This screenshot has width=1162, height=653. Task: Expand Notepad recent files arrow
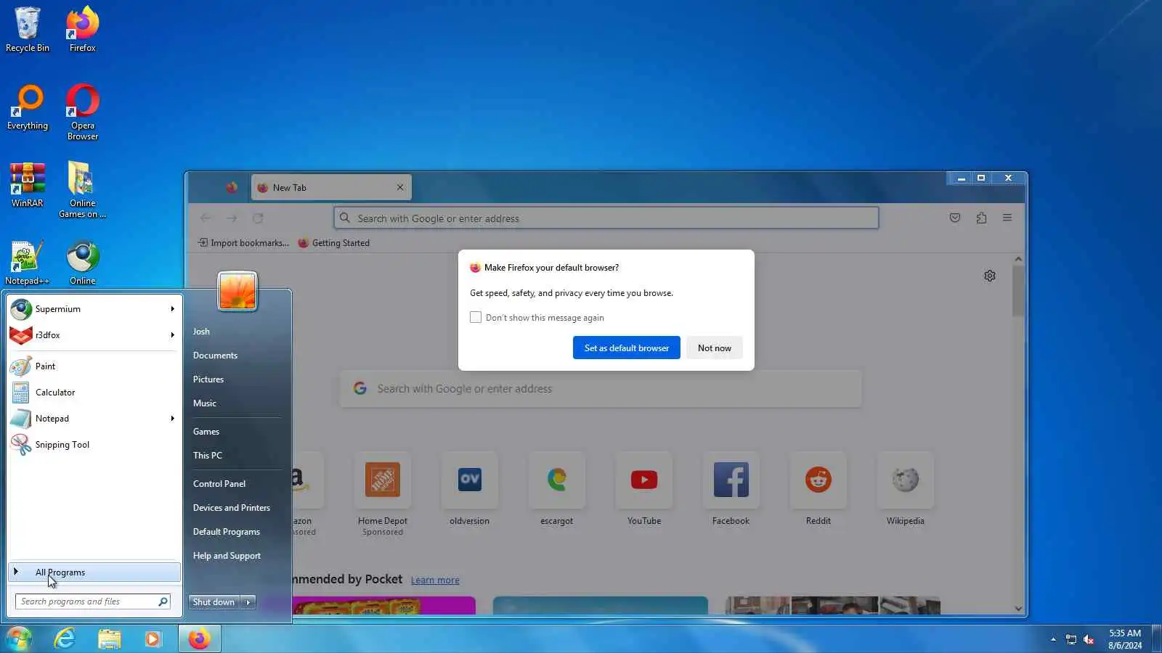pyautogui.click(x=172, y=419)
